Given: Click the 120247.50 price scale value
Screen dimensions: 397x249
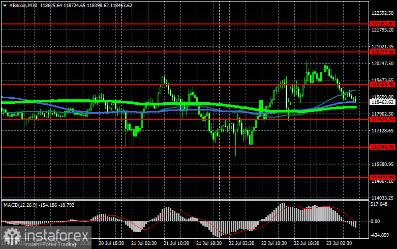Looking at the screenshot, I should tap(383, 64).
